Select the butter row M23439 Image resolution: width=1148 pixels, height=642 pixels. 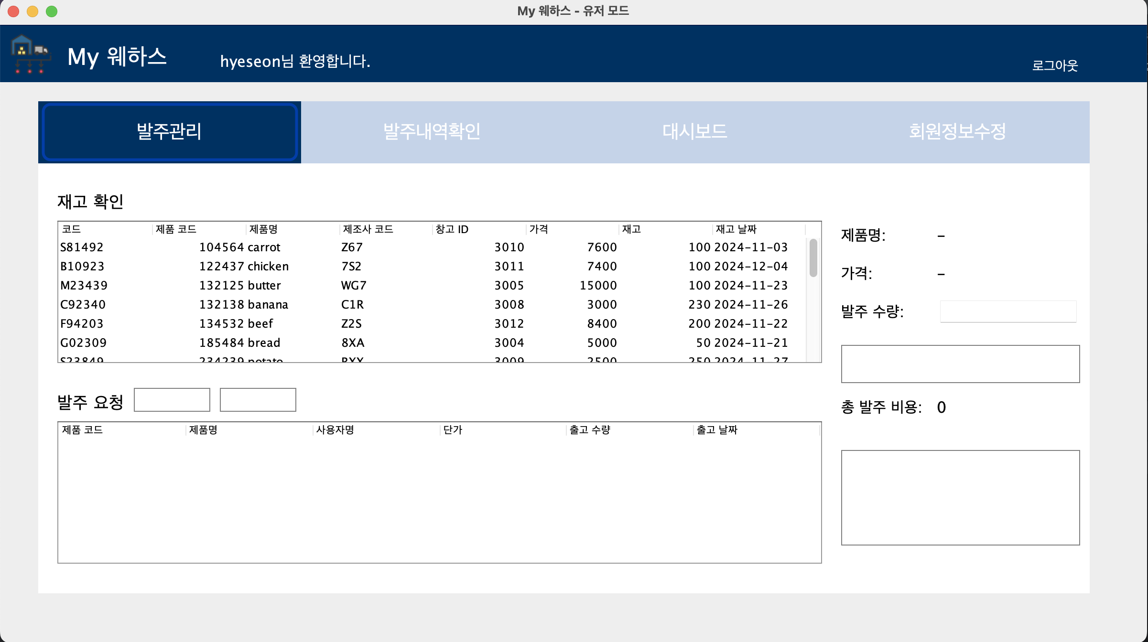[x=432, y=286]
